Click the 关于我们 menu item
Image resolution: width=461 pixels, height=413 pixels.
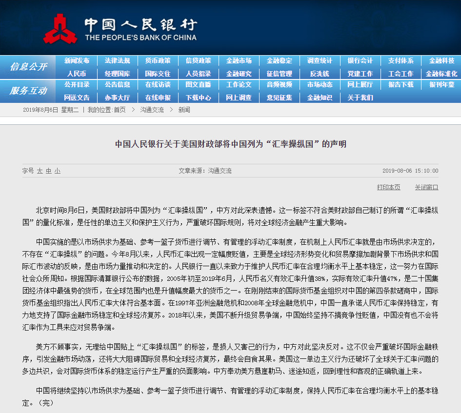point(360,98)
